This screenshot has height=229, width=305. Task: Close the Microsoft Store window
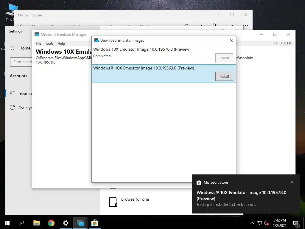(246, 15)
